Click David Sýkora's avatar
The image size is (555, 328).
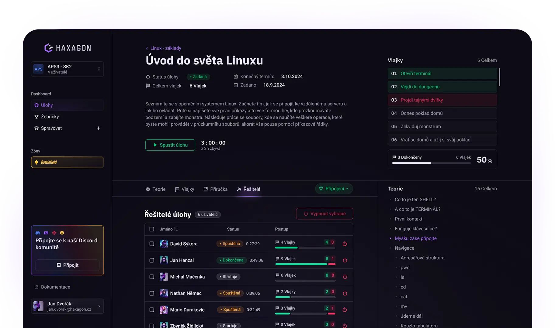click(x=164, y=244)
